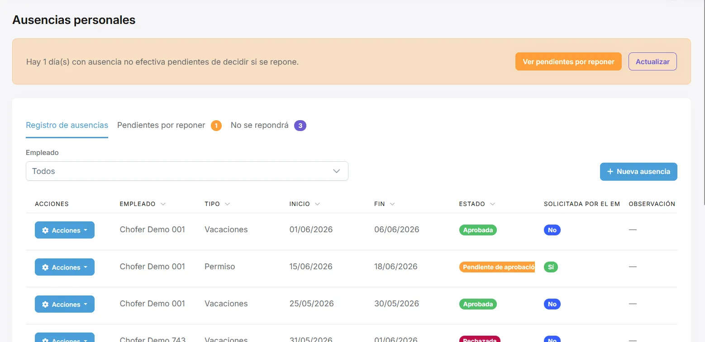Click the start date 01/06/2026 in first row
Viewport: 705px width, 342px height.
[x=311, y=230]
